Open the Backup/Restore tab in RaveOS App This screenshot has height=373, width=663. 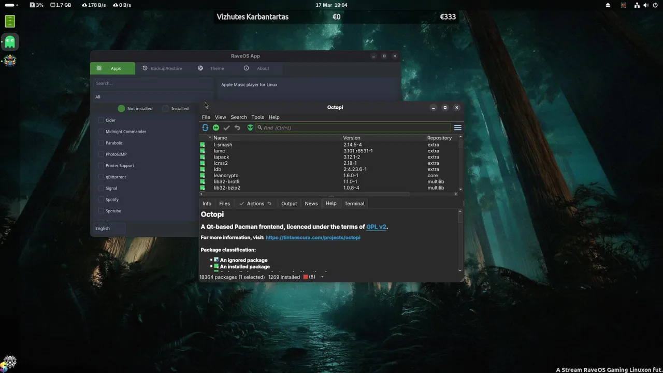162,68
